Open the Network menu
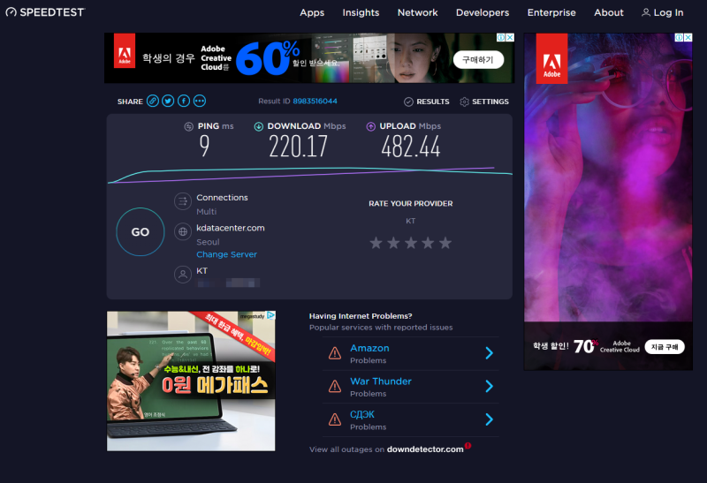This screenshot has width=707, height=483. click(x=417, y=12)
